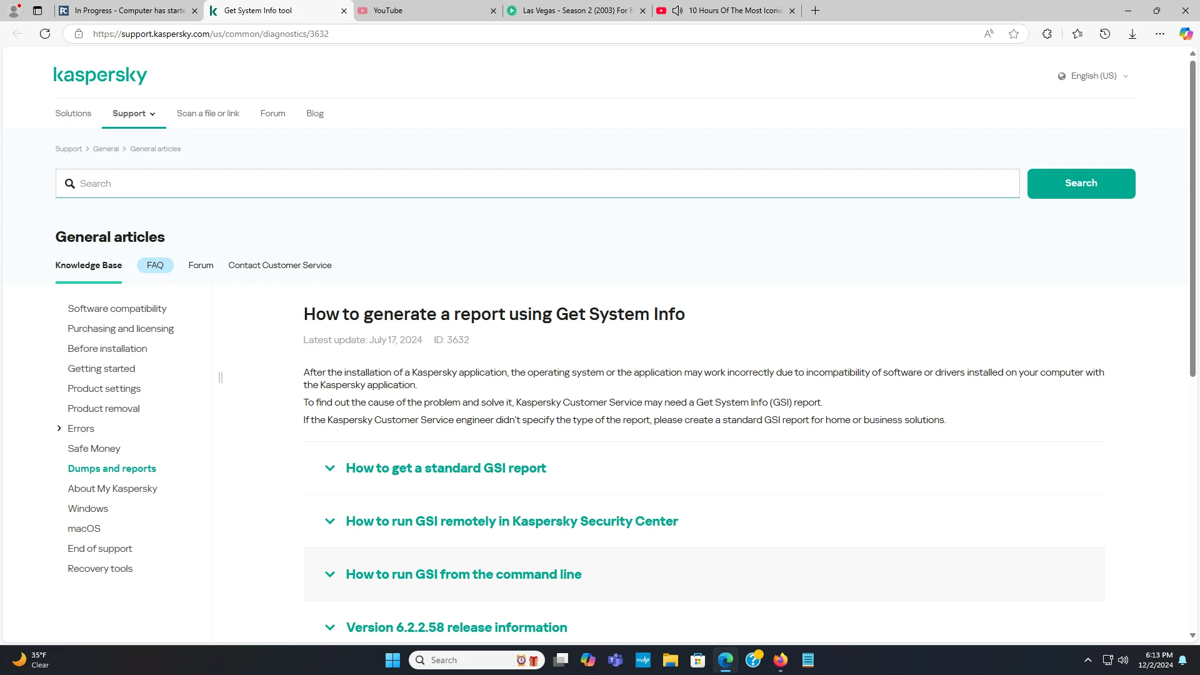Viewport: 1200px width, 675px height.
Task: Open the Downloads icon
Action: (1132, 34)
